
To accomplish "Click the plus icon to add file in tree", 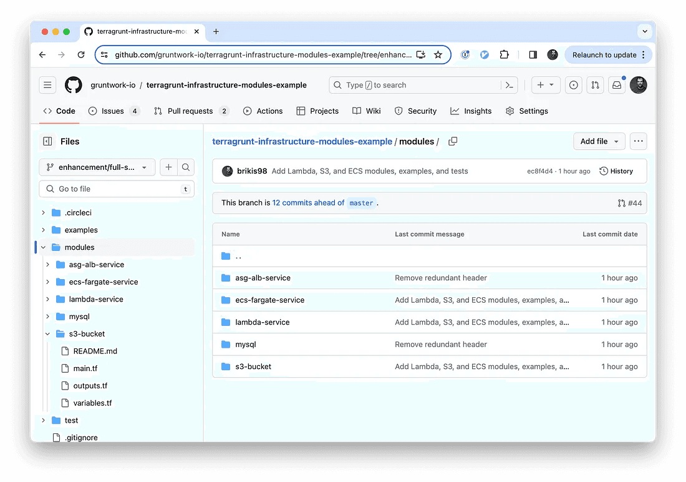I will [x=168, y=167].
